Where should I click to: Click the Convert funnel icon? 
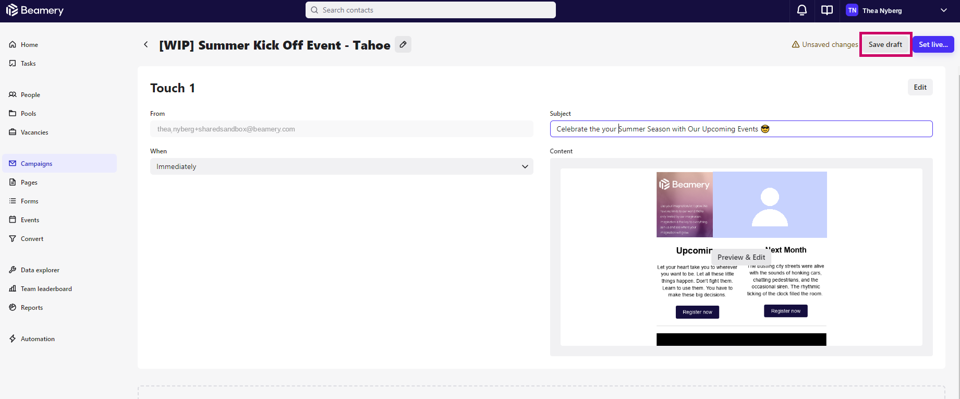click(x=13, y=238)
